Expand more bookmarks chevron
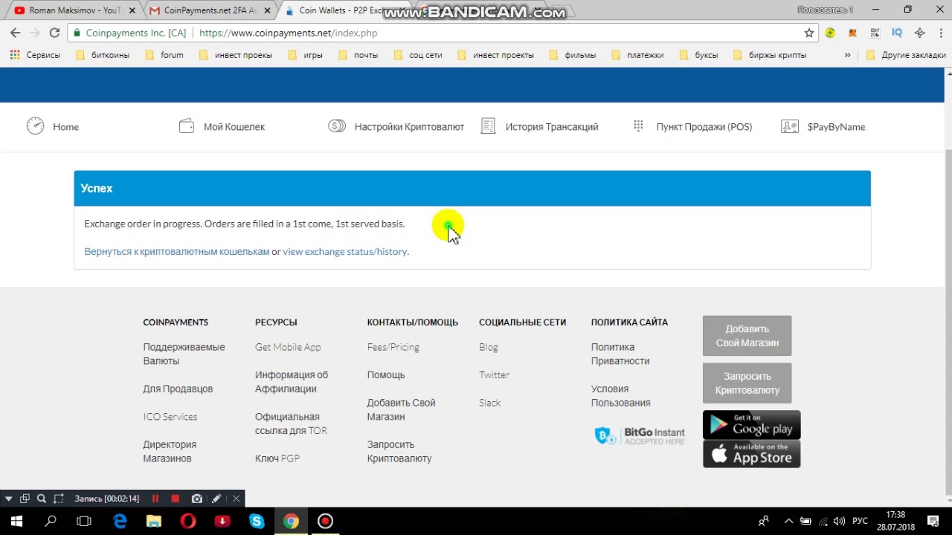 tap(847, 55)
